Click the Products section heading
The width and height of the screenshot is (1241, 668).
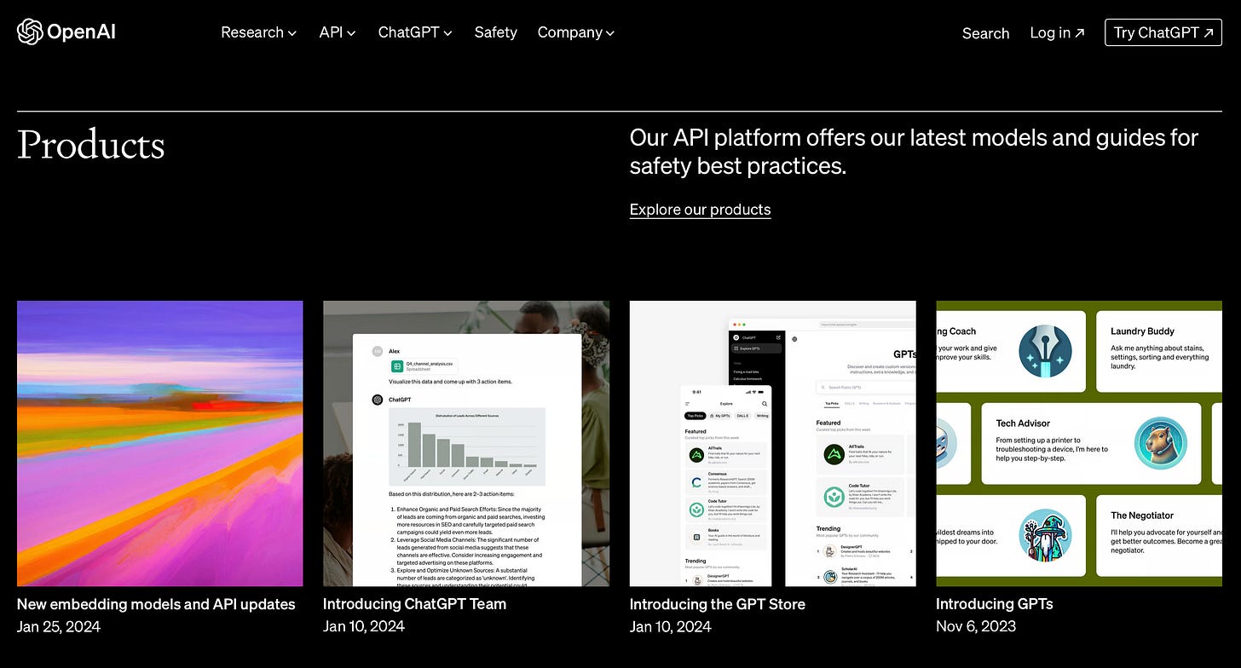pos(90,145)
